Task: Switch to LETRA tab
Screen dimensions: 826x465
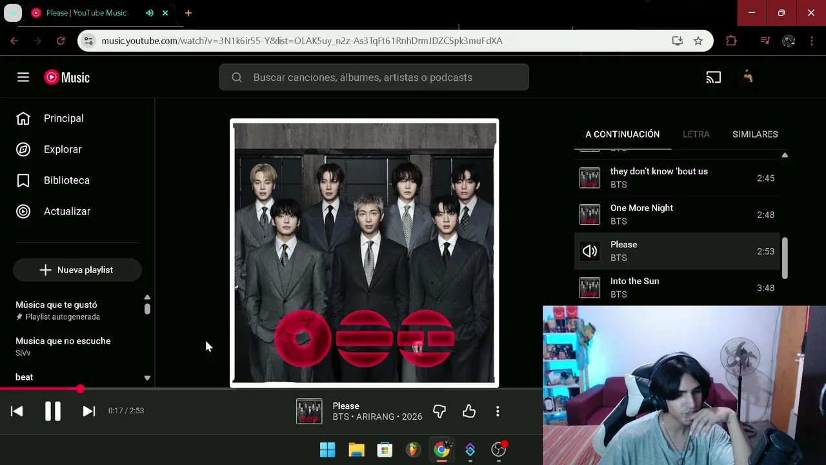Action: coord(696,134)
